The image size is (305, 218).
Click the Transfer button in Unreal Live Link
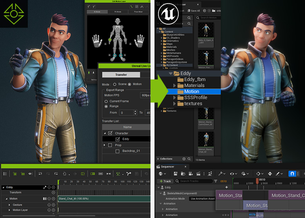(121, 75)
